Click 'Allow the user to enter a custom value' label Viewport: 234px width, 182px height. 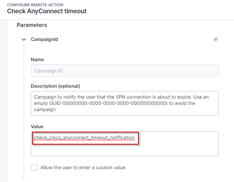pos(83,168)
